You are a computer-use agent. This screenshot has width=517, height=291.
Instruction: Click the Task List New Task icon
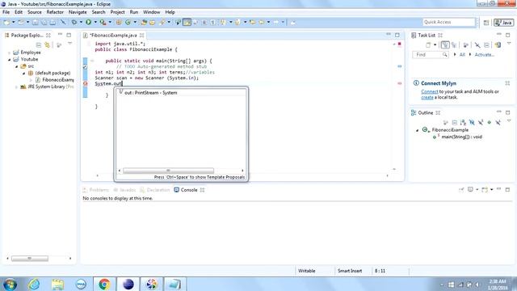point(428,45)
